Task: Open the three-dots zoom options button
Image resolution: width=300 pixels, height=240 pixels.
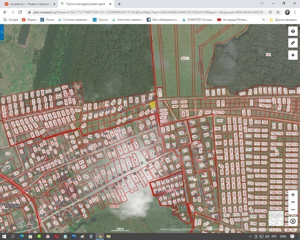Action: (293, 202)
